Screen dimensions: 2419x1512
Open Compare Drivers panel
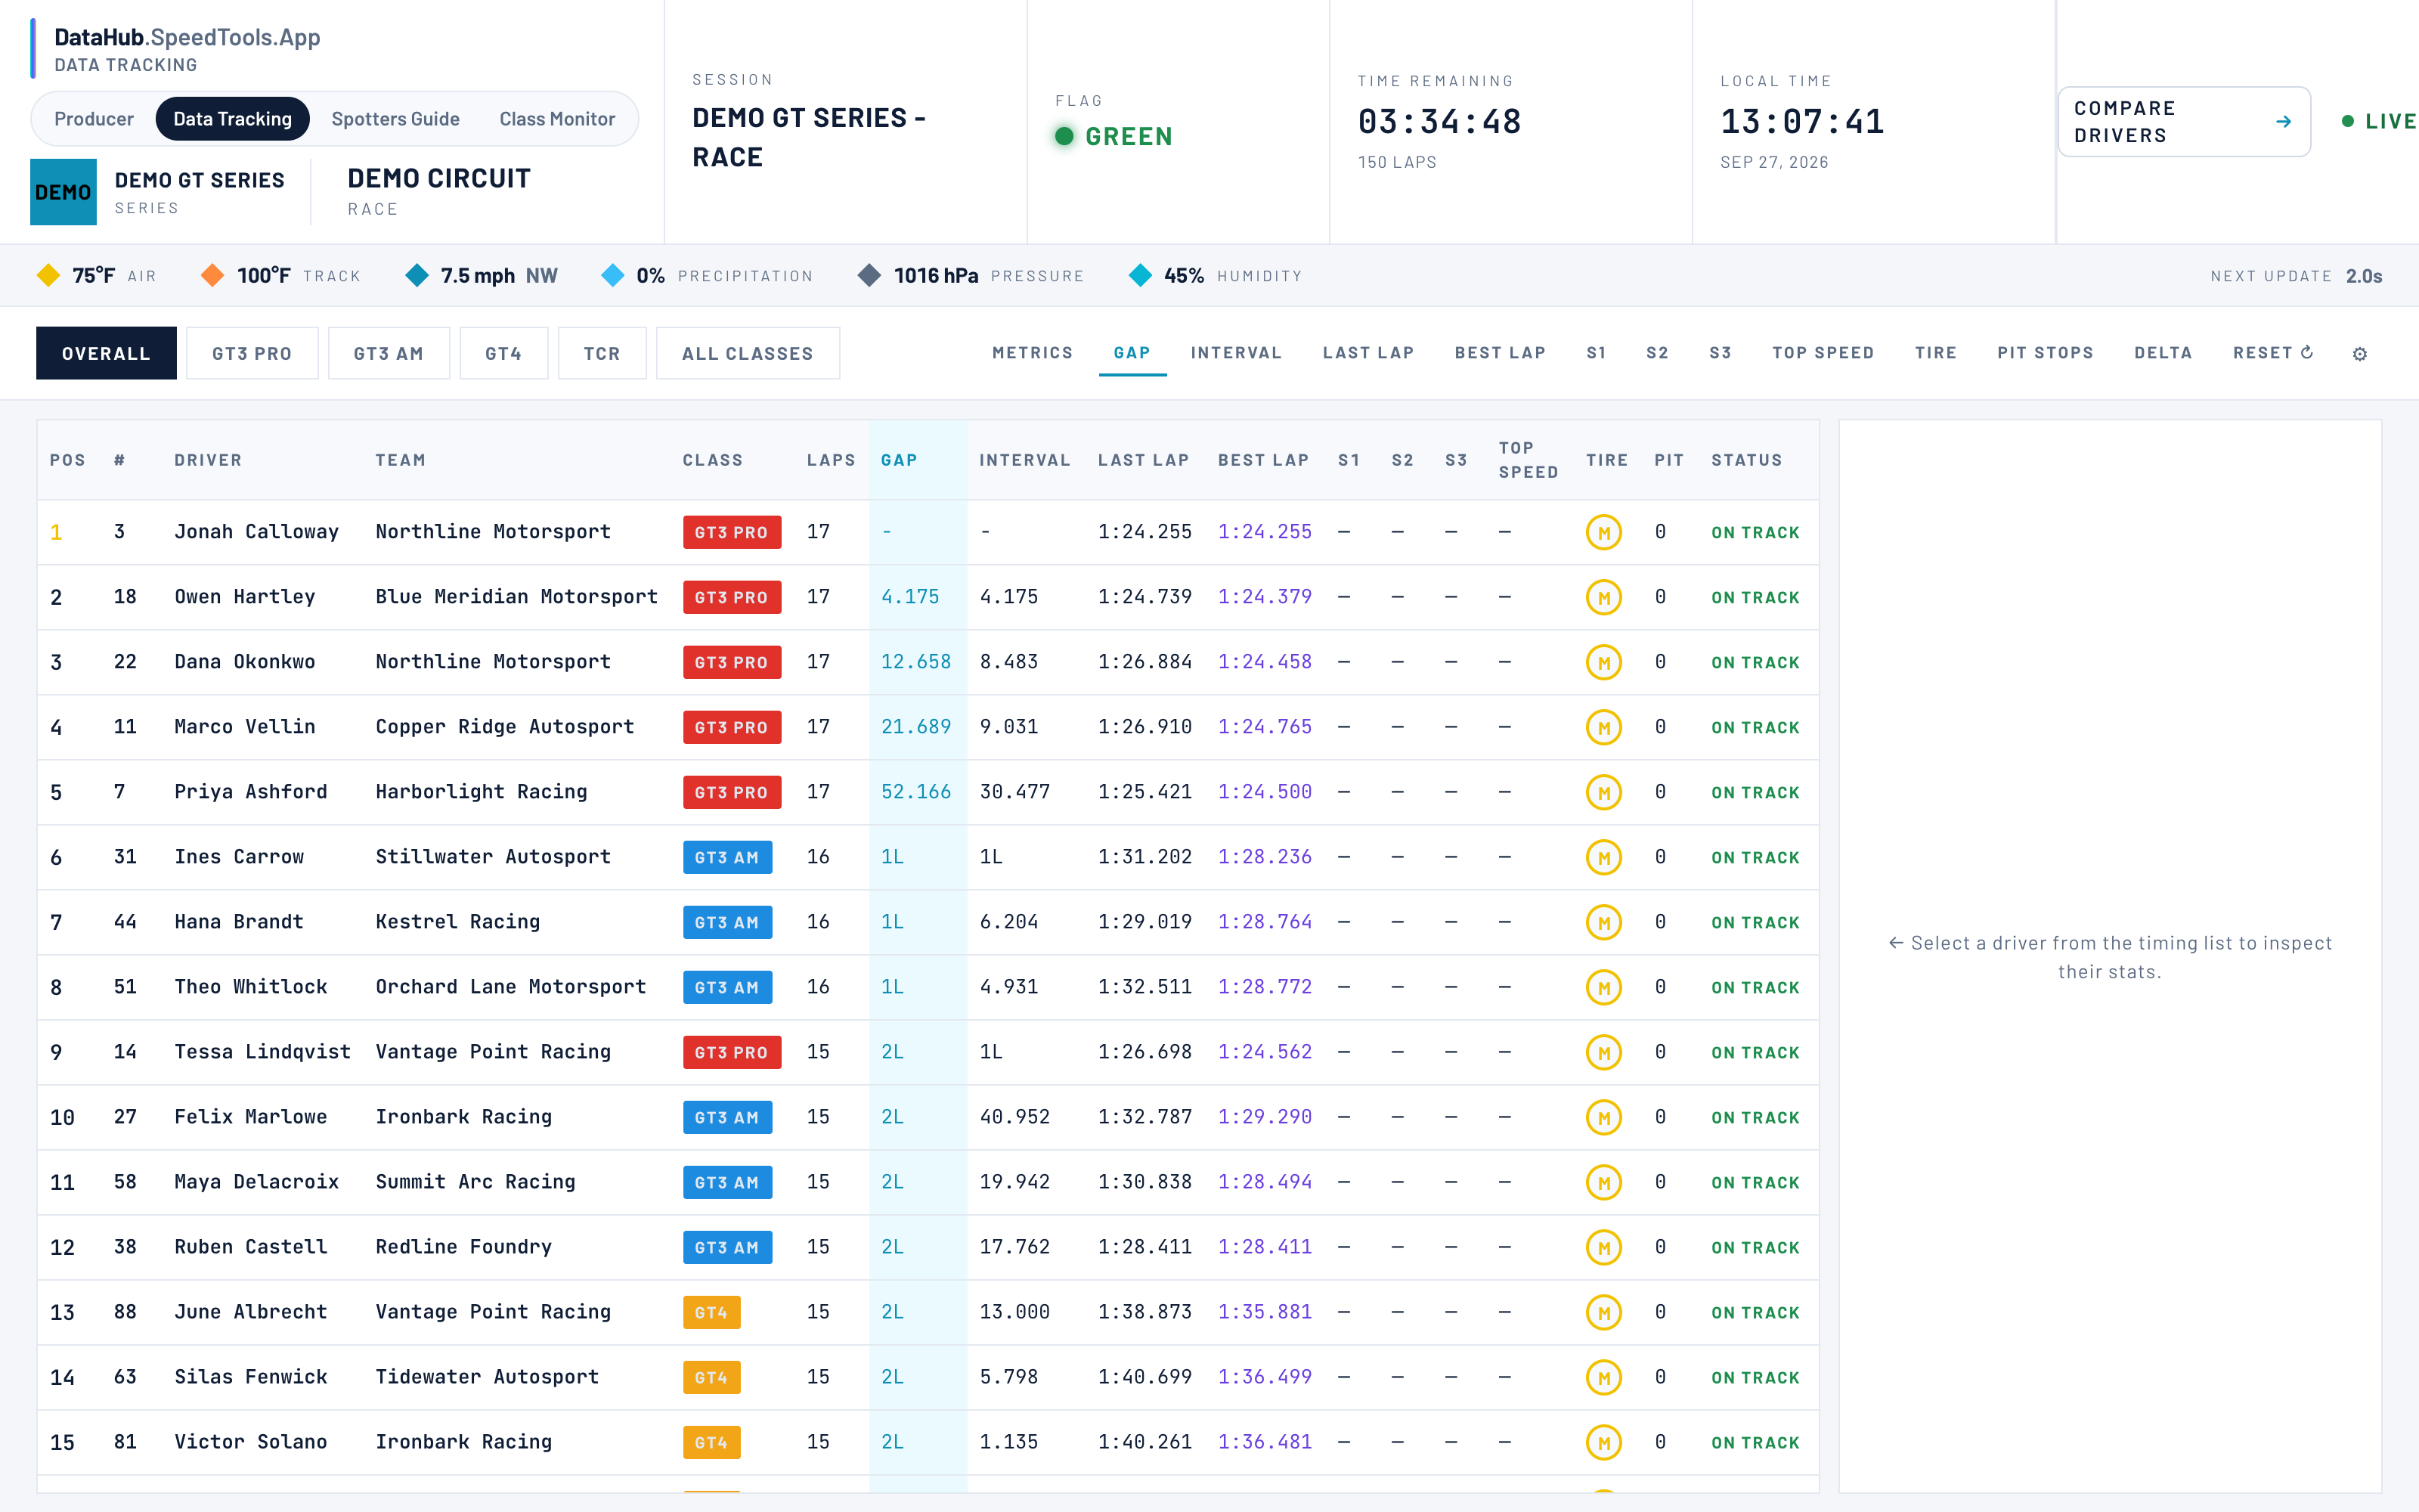[x=2183, y=122]
